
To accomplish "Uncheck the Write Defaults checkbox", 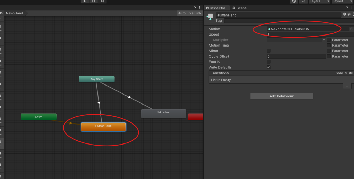I will pyautogui.click(x=269, y=67).
